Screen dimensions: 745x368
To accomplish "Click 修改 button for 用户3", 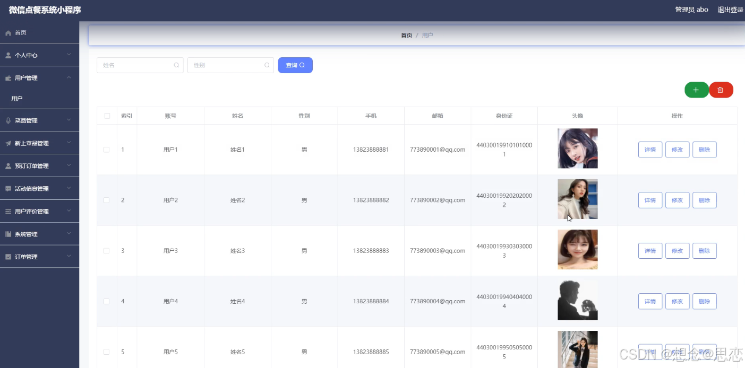I will (677, 251).
